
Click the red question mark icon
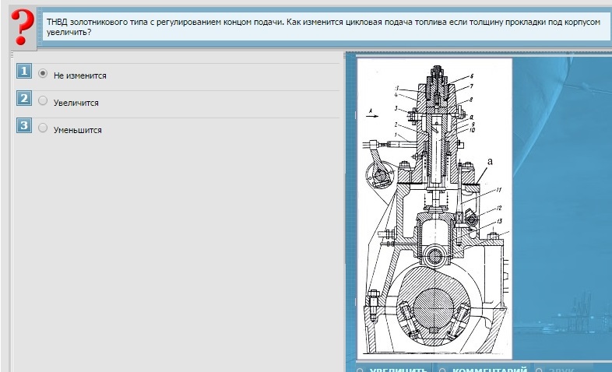click(x=23, y=27)
